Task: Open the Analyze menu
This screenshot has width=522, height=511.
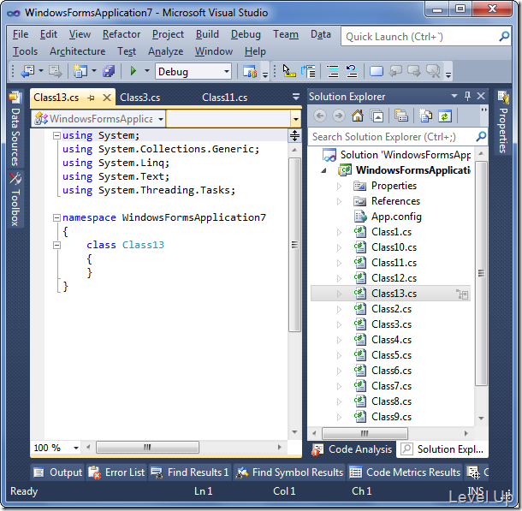Action: click(165, 51)
